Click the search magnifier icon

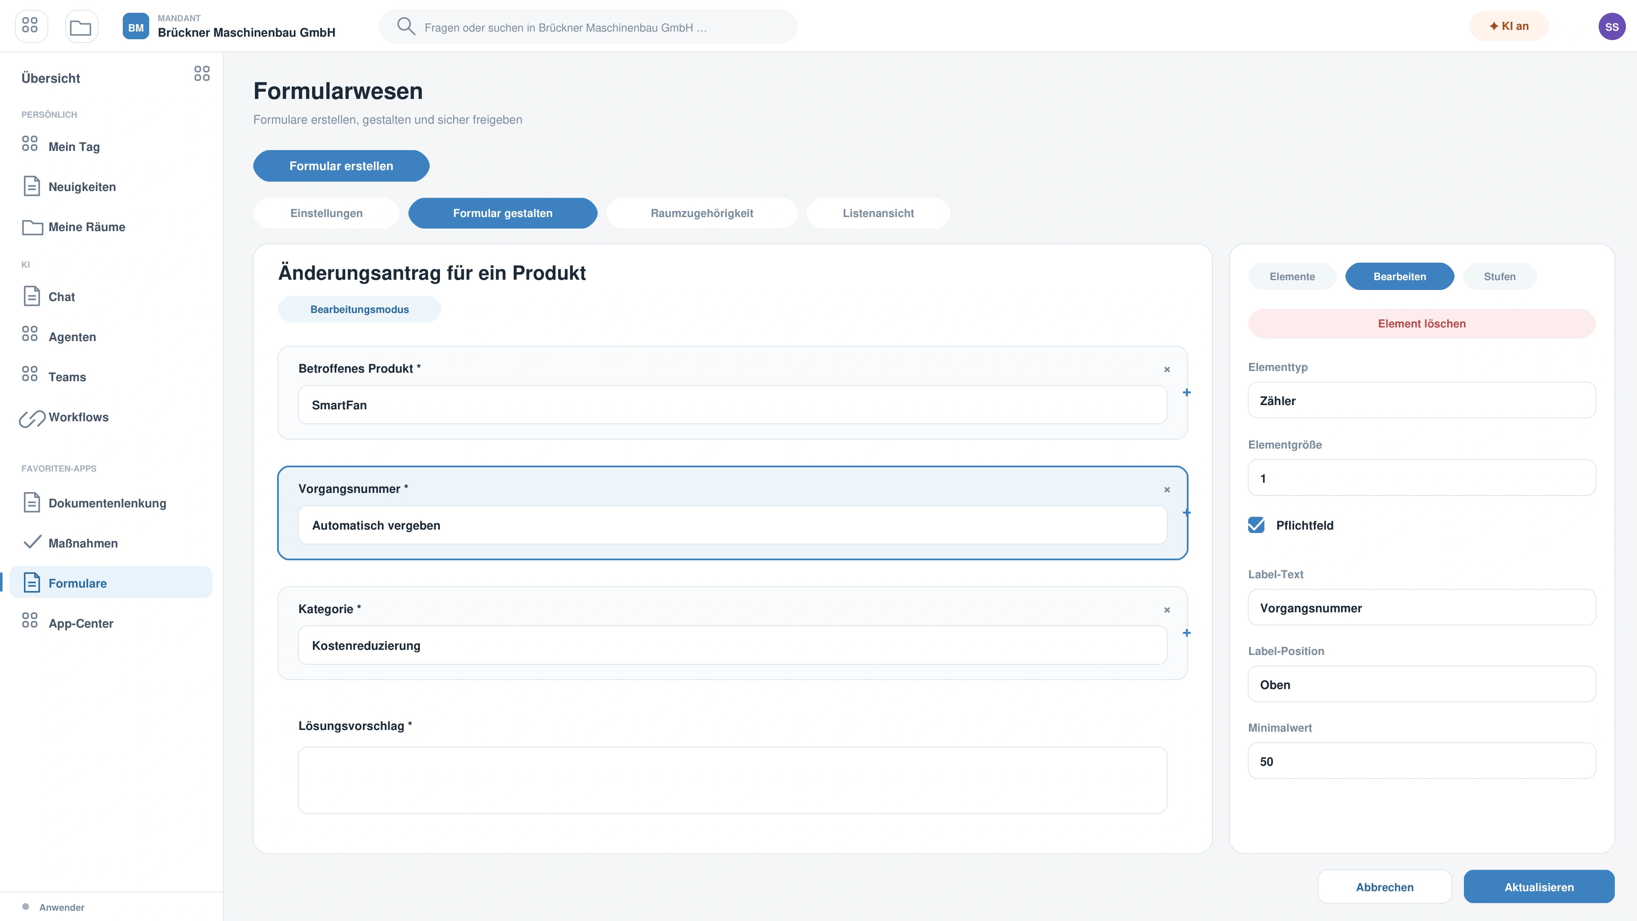(405, 27)
